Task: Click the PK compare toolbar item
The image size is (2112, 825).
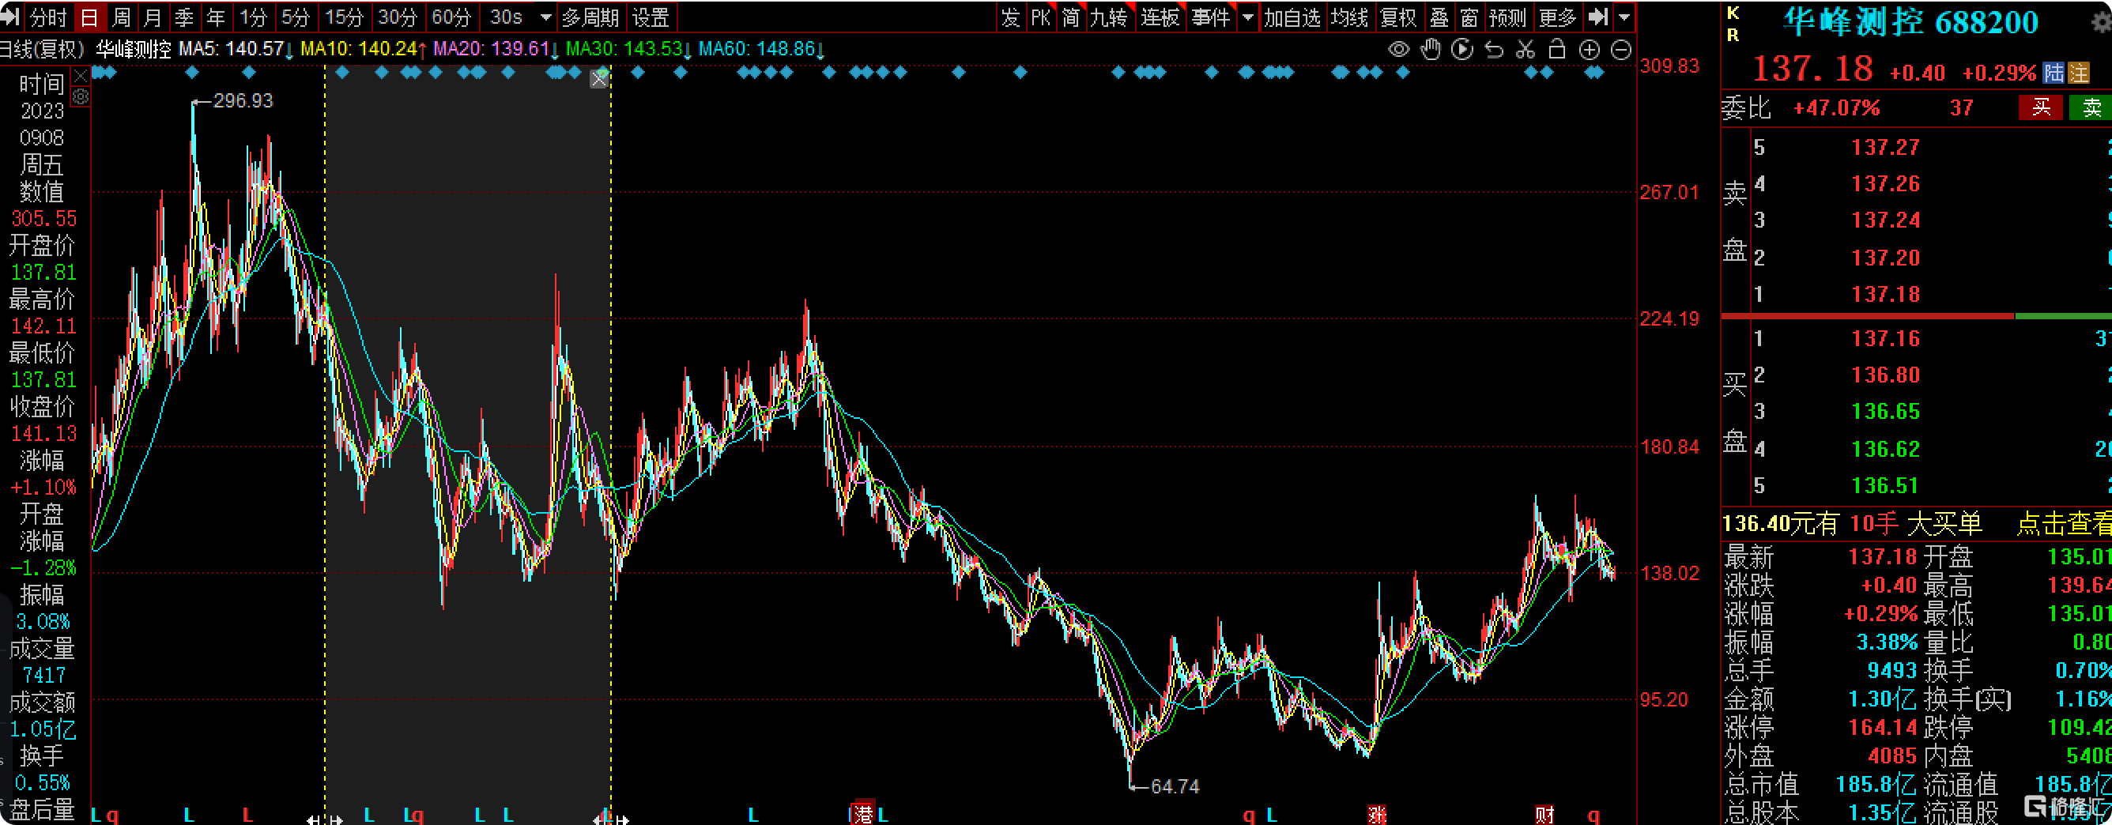Action: click(1041, 17)
